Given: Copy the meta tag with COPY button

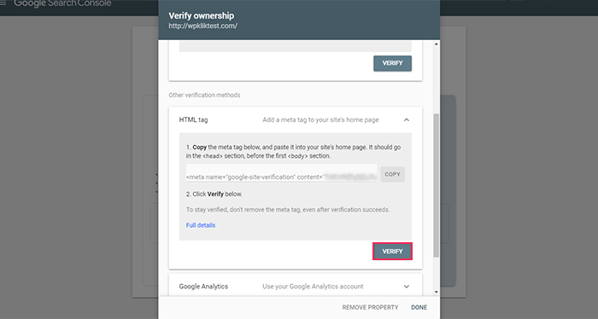Looking at the screenshot, I should (392, 174).
